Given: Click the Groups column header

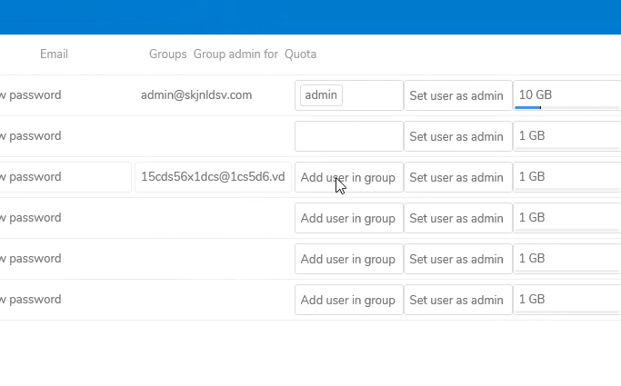Looking at the screenshot, I should point(167,54).
